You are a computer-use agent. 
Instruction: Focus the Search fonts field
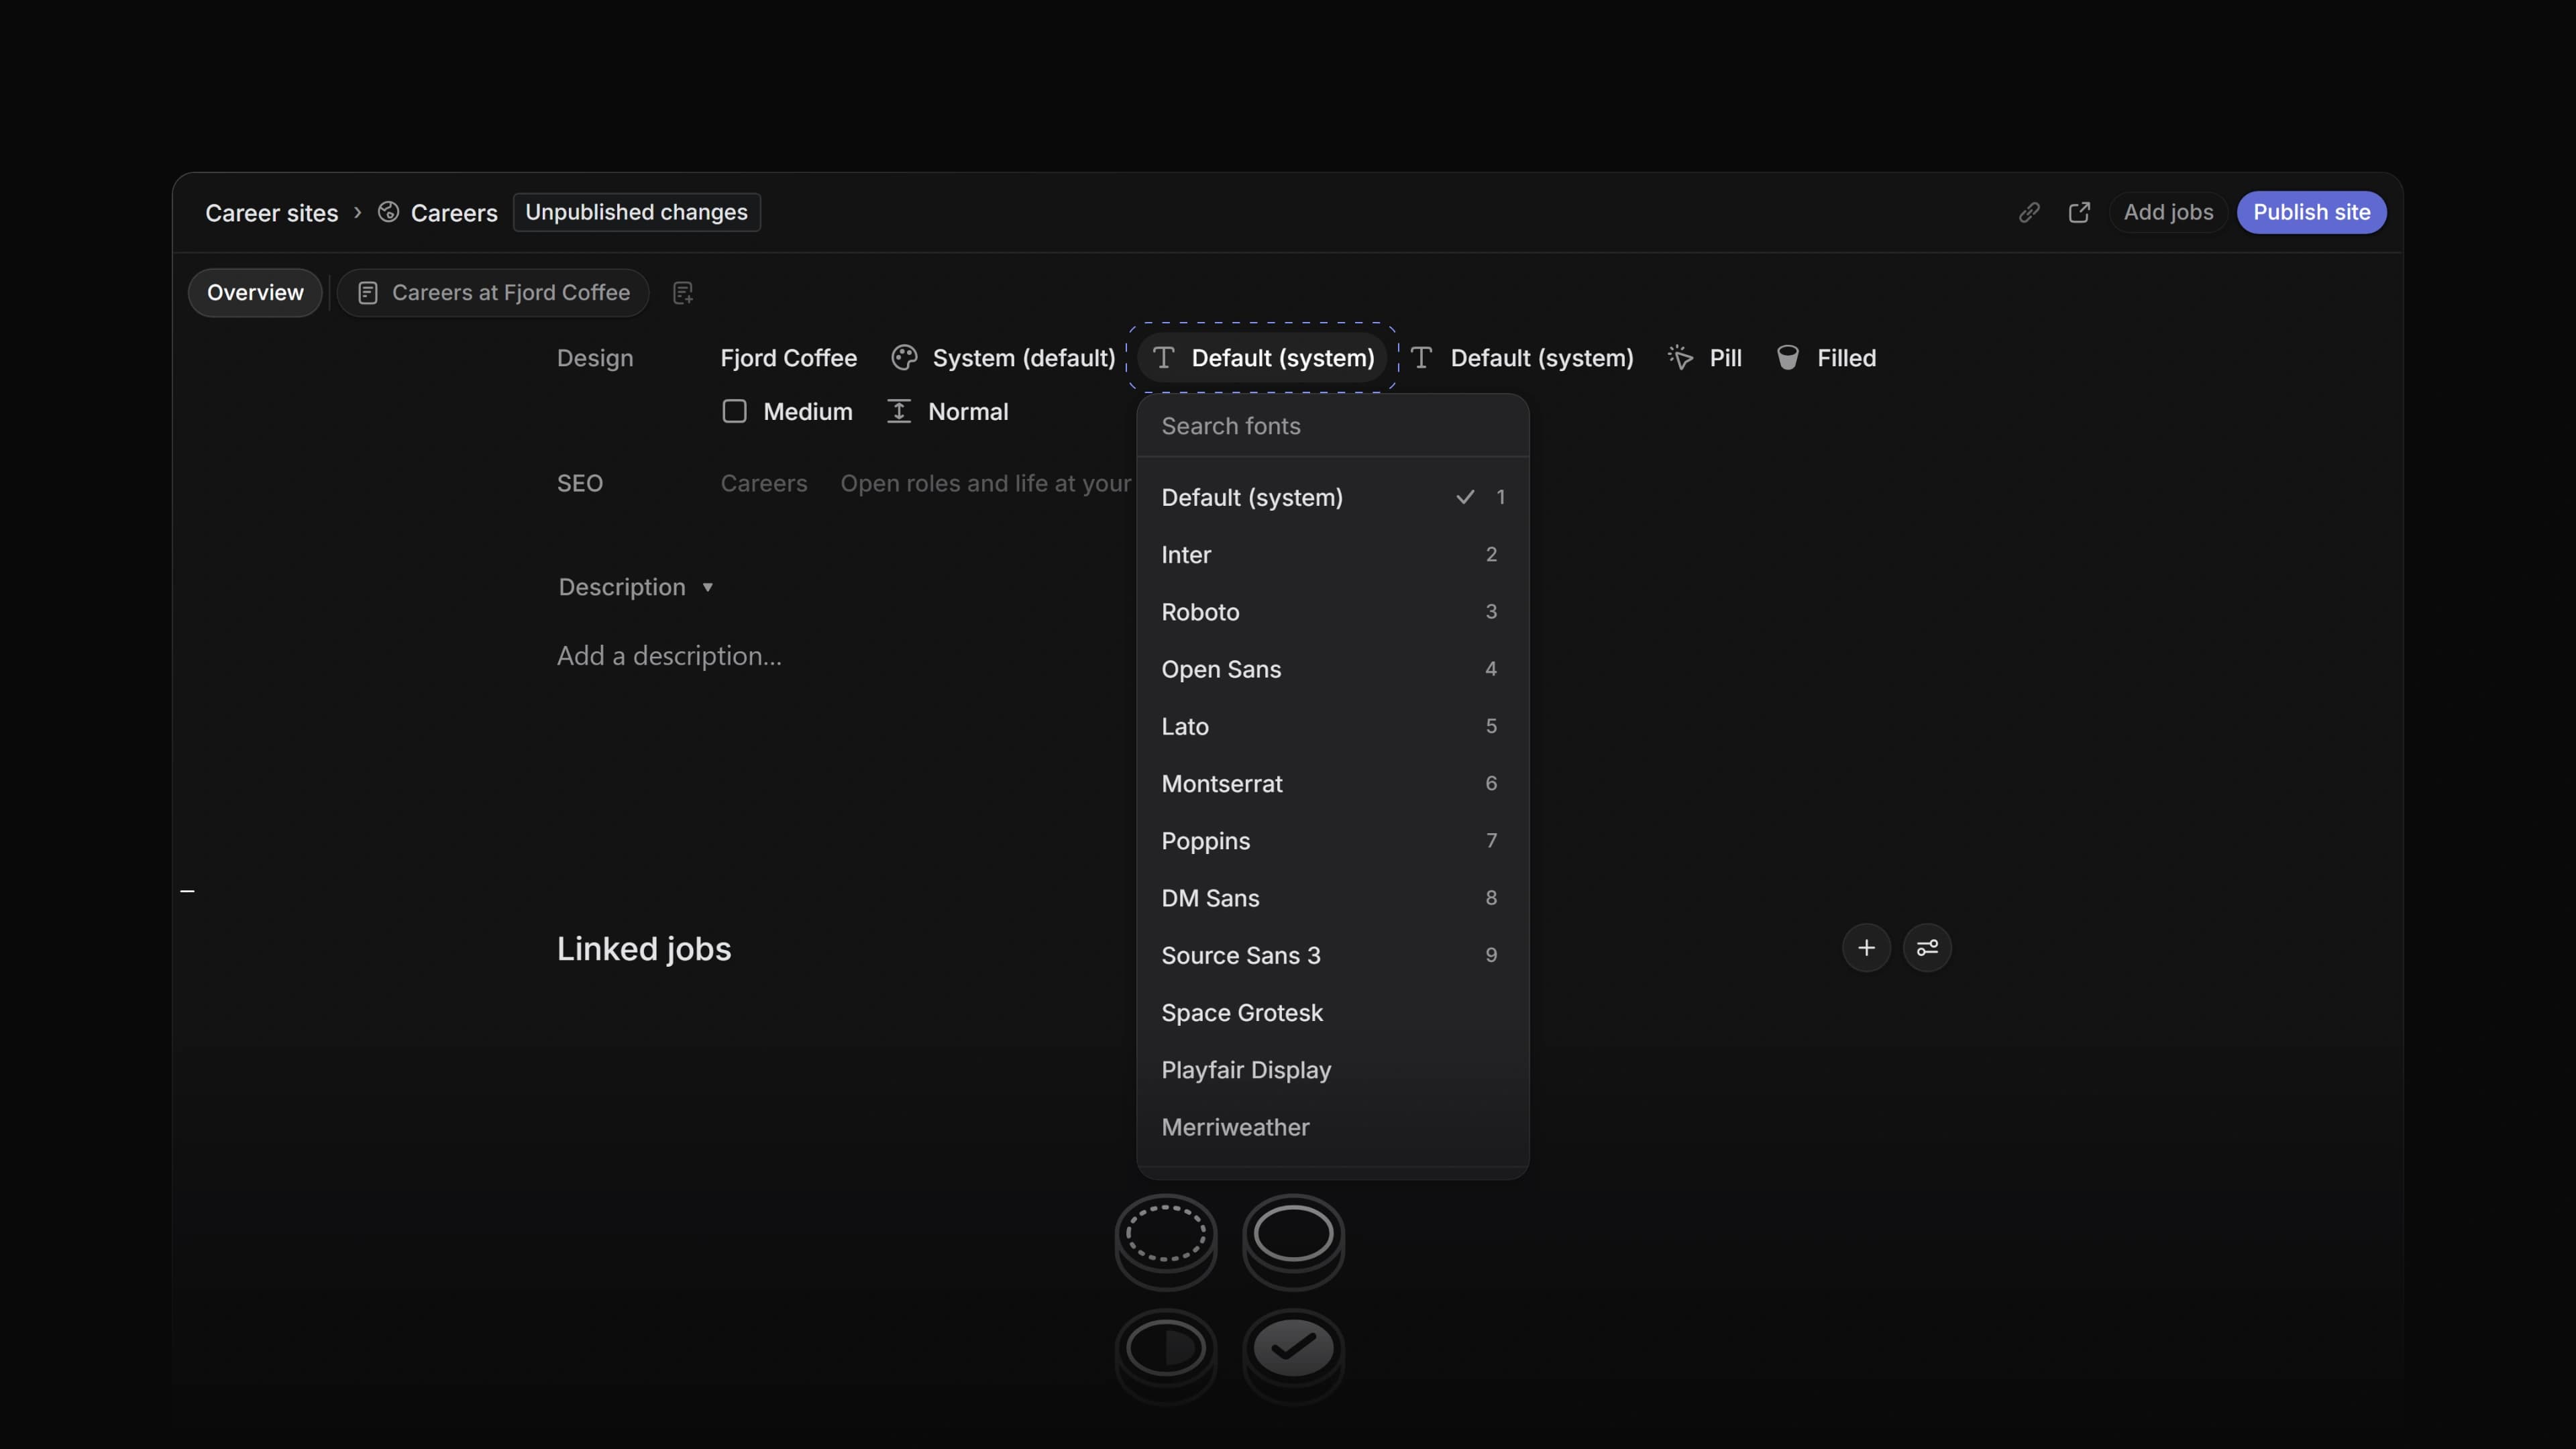pyautogui.click(x=1333, y=426)
